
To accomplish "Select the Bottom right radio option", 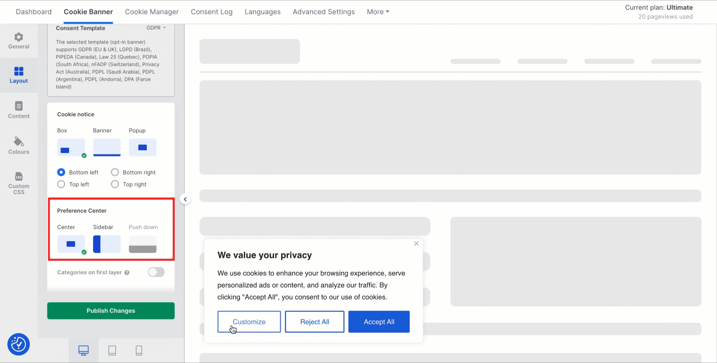I will click(115, 172).
